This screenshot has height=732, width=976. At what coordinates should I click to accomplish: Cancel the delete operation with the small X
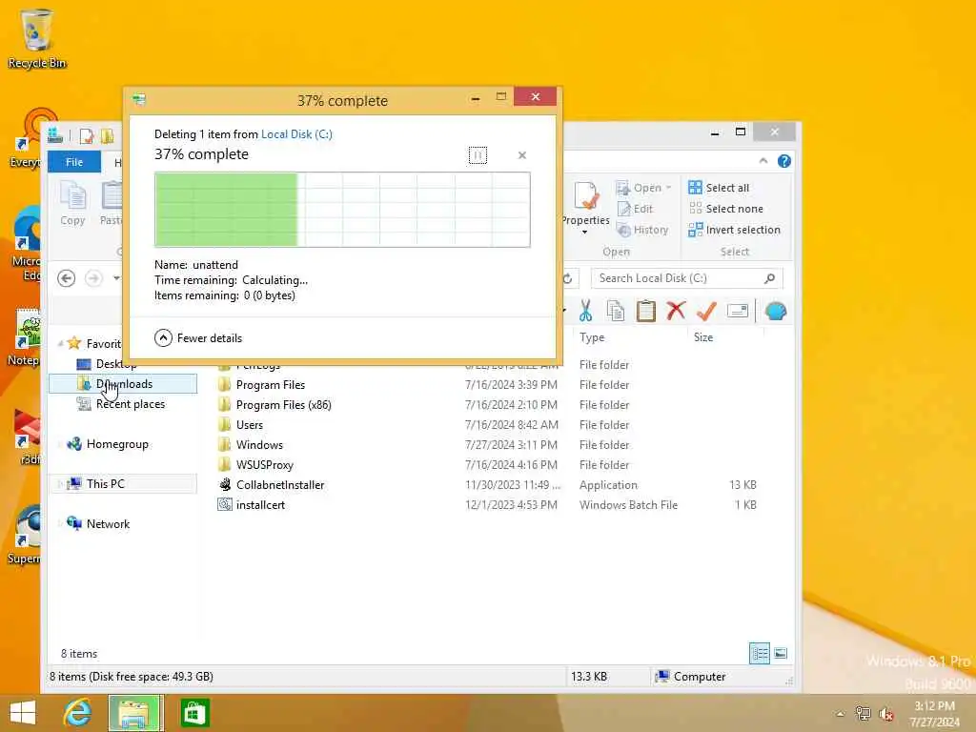click(522, 155)
